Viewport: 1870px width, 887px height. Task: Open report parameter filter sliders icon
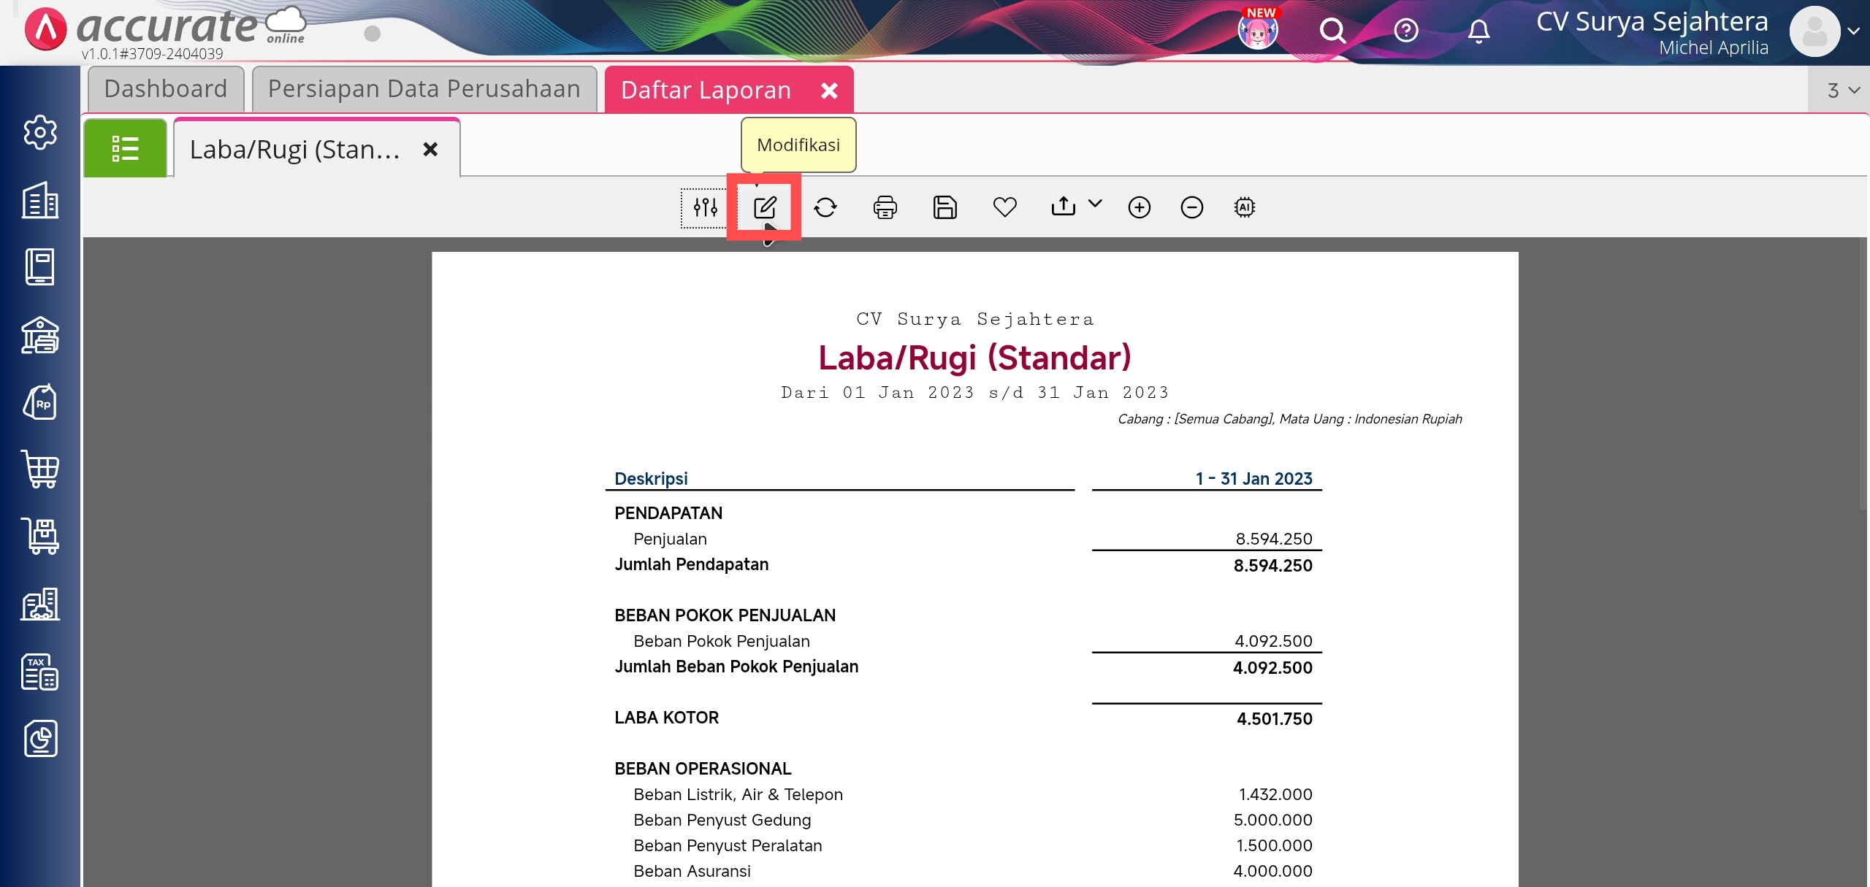(705, 208)
